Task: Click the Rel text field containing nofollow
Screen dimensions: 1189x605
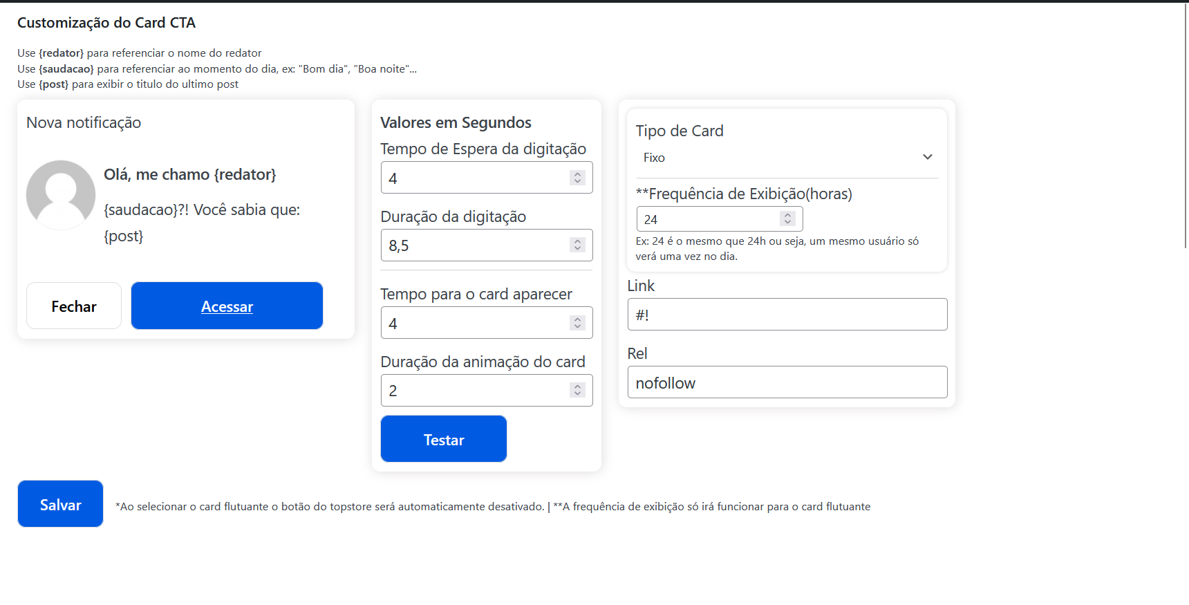Action: click(787, 382)
